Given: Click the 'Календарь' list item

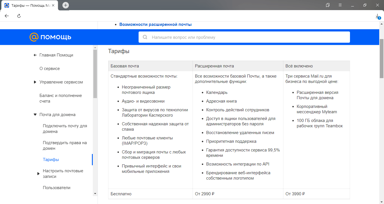Looking at the screenshot, I should (x=217, y=92).
